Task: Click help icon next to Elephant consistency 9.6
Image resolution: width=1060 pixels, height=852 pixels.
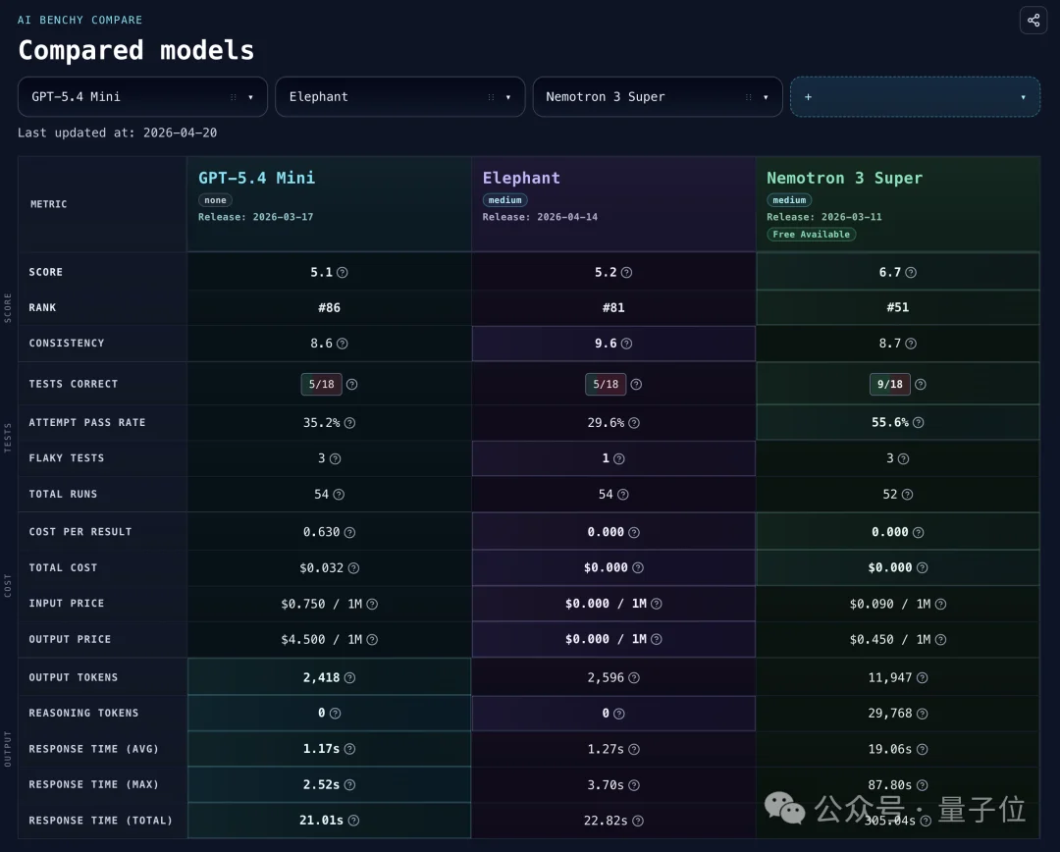Action: pos(626,344)
